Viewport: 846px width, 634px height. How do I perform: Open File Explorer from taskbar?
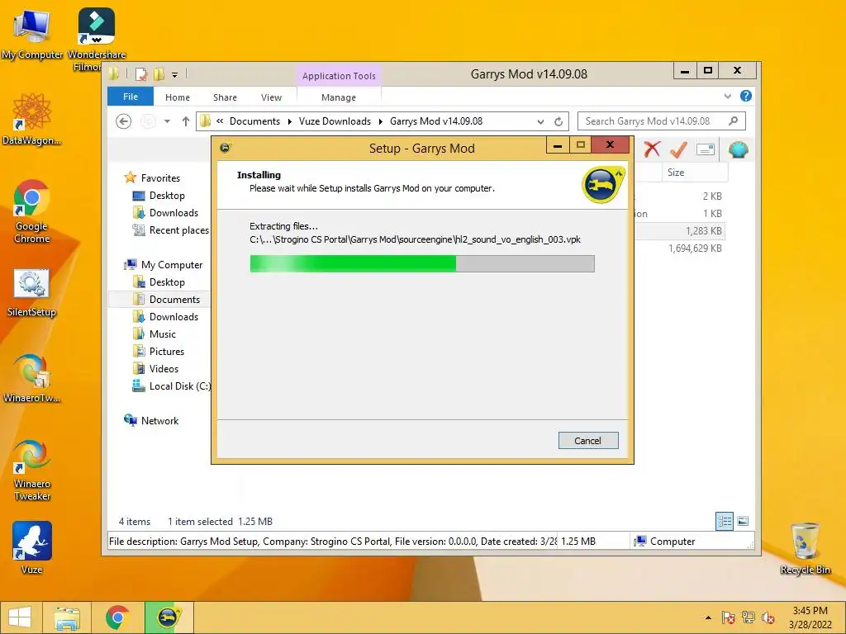[66, 617]
